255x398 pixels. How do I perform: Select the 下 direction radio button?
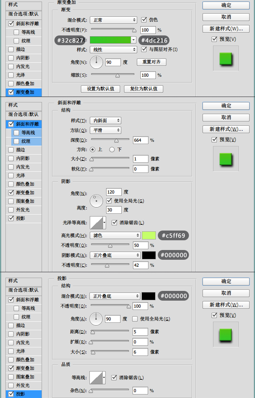click(112, 150)
